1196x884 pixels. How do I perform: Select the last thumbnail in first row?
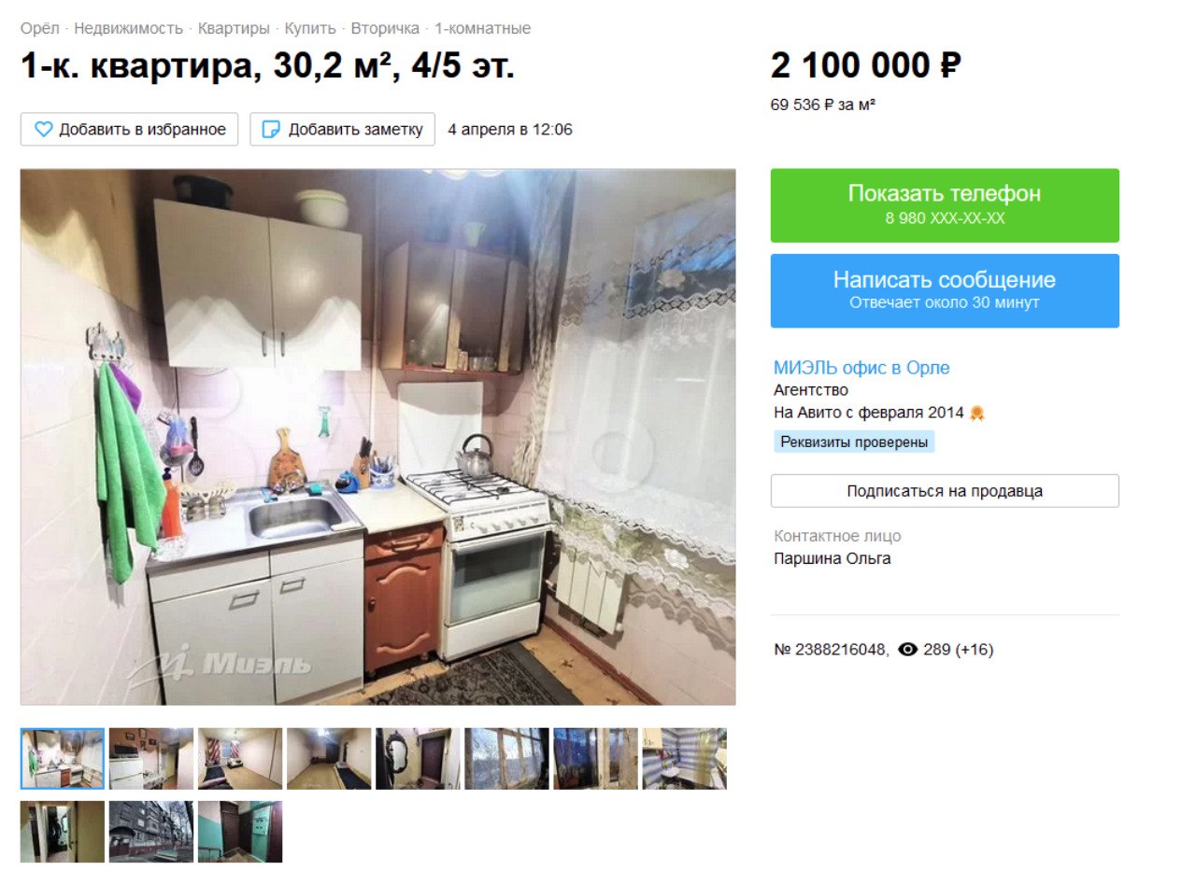tap(684, 759)
